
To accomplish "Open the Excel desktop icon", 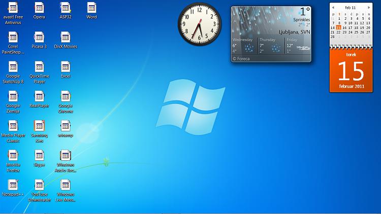I will (66, 70).
